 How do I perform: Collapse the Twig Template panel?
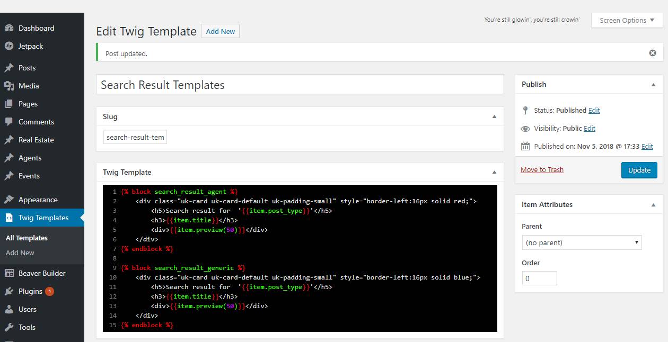(494, 172)
